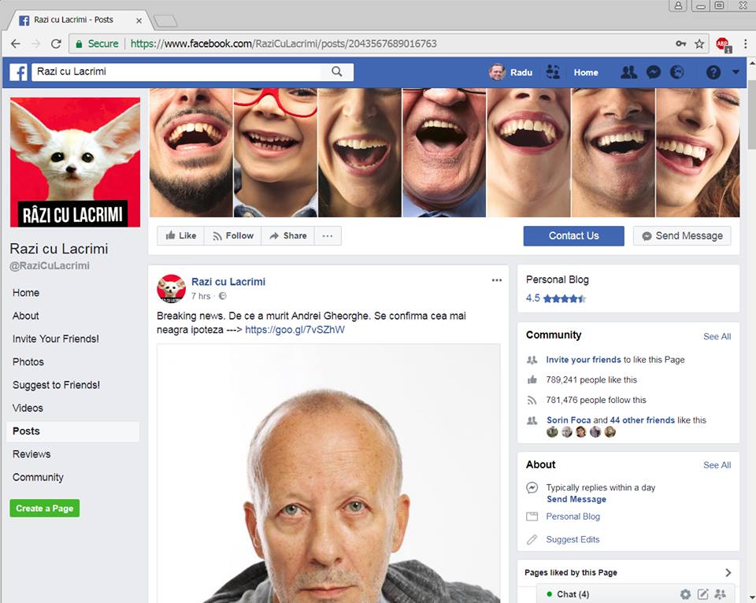Click Suggest to Friends! in sidebar

[57, 385]
